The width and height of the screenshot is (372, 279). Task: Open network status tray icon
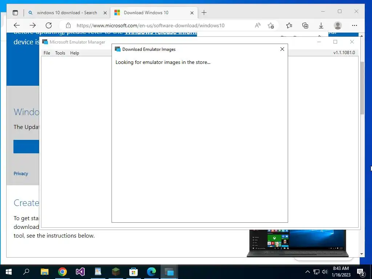click(316, 272)
